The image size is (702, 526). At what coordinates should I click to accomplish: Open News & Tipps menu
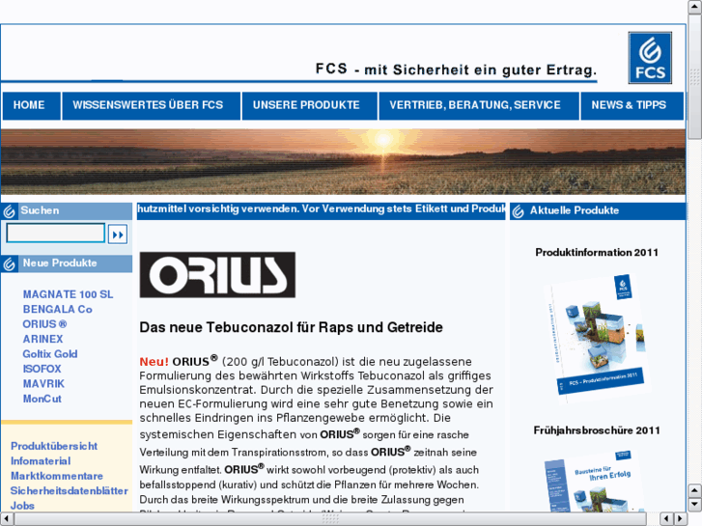(632, 105)
